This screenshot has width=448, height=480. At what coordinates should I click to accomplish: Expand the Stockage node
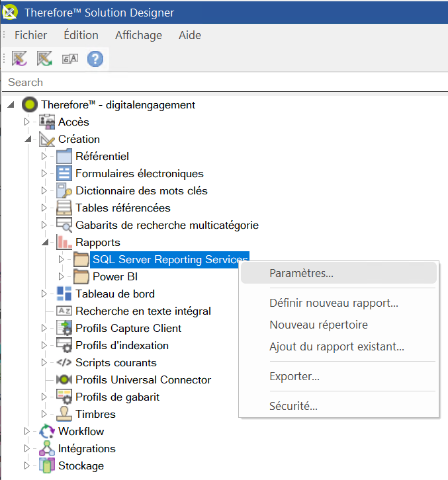[x=27, y=465]
